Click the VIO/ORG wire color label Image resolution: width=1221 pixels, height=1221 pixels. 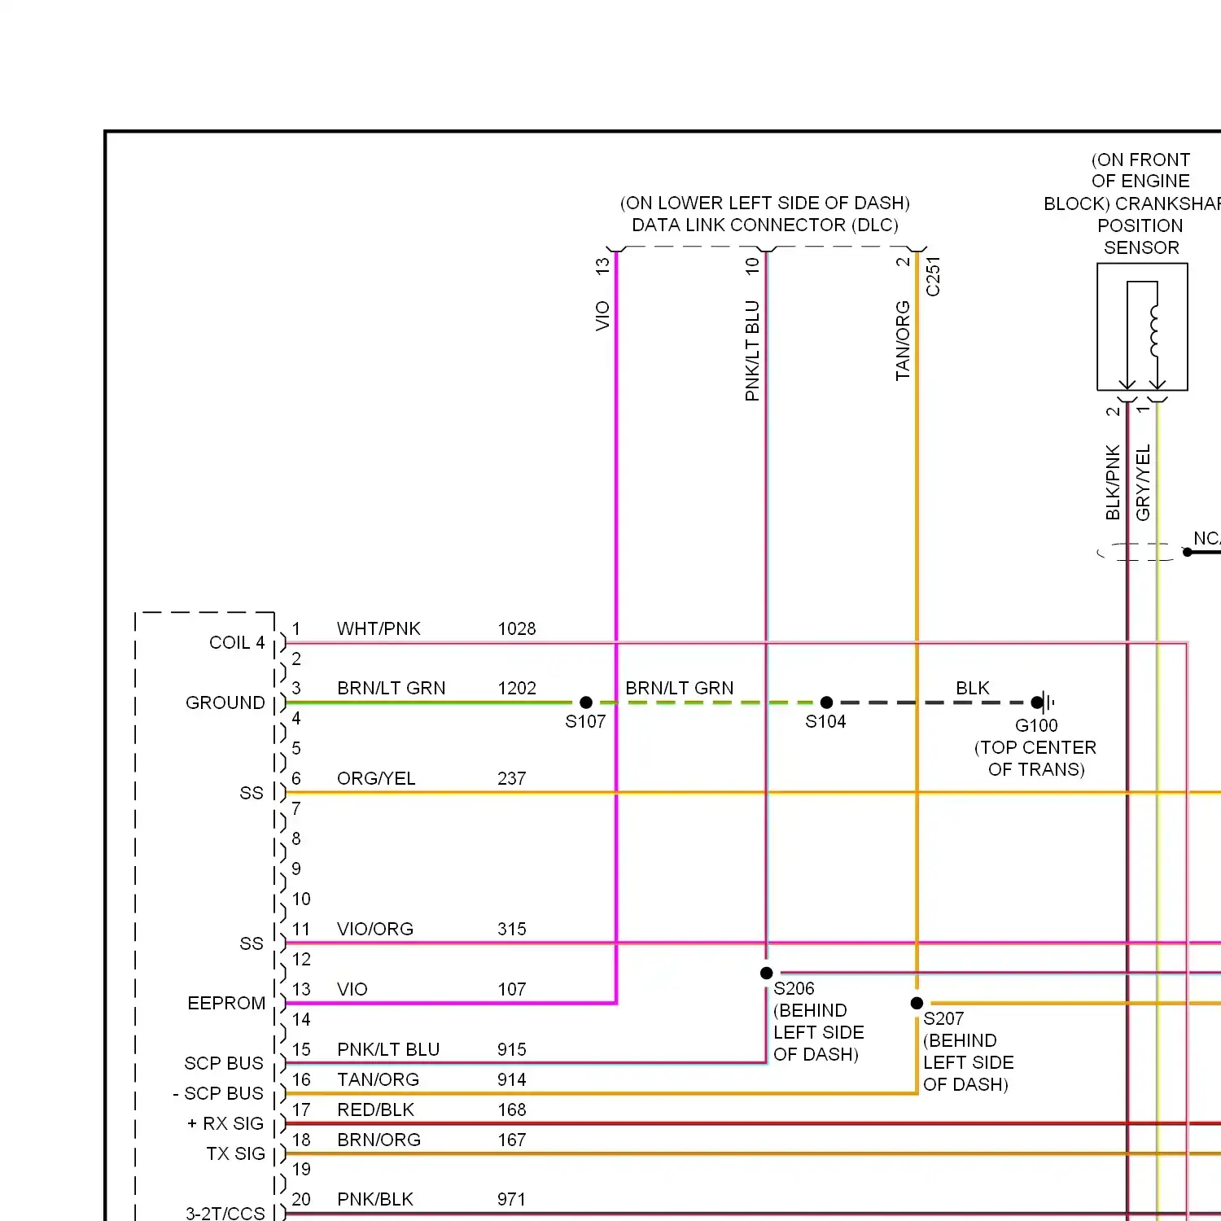(375, 929)
